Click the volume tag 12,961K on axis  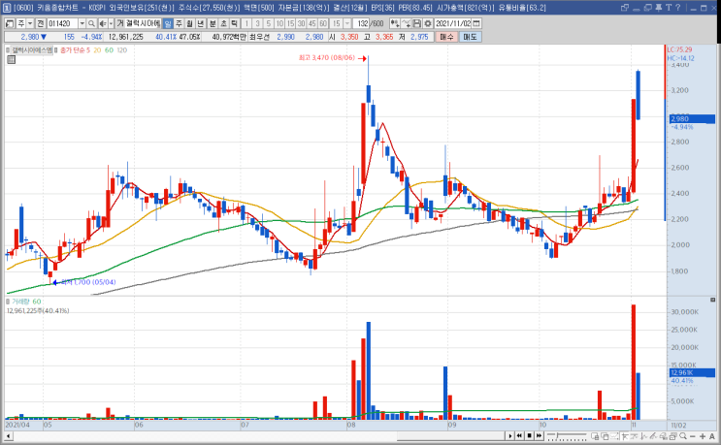[x=692, y=372]
